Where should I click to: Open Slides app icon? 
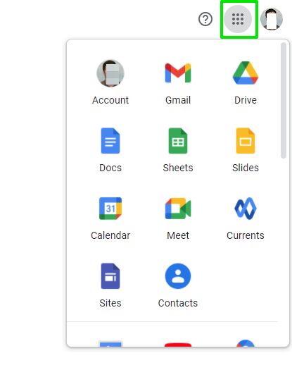tap(246, 141)
